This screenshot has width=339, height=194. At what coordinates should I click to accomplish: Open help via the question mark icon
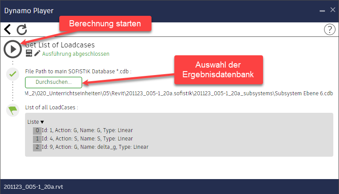tap(329, 29)
